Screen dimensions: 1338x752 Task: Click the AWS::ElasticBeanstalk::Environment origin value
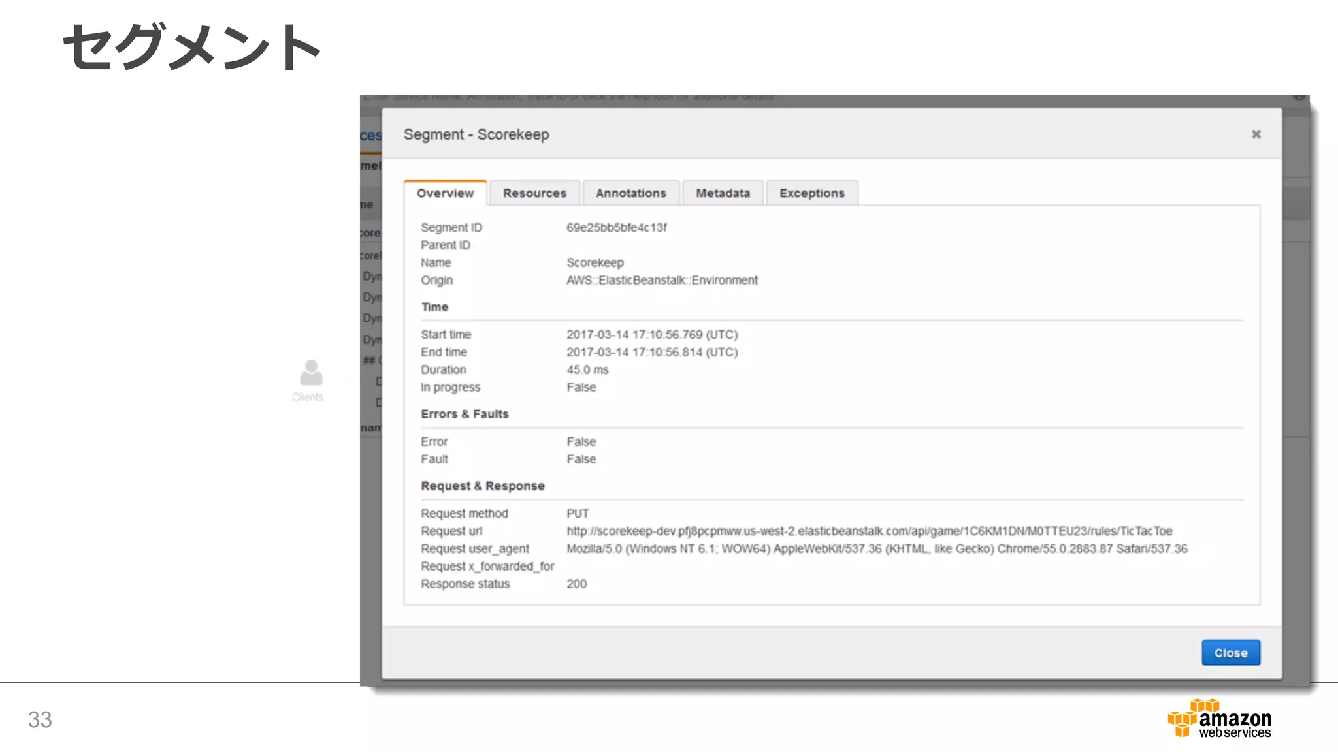tap(662, 280)
